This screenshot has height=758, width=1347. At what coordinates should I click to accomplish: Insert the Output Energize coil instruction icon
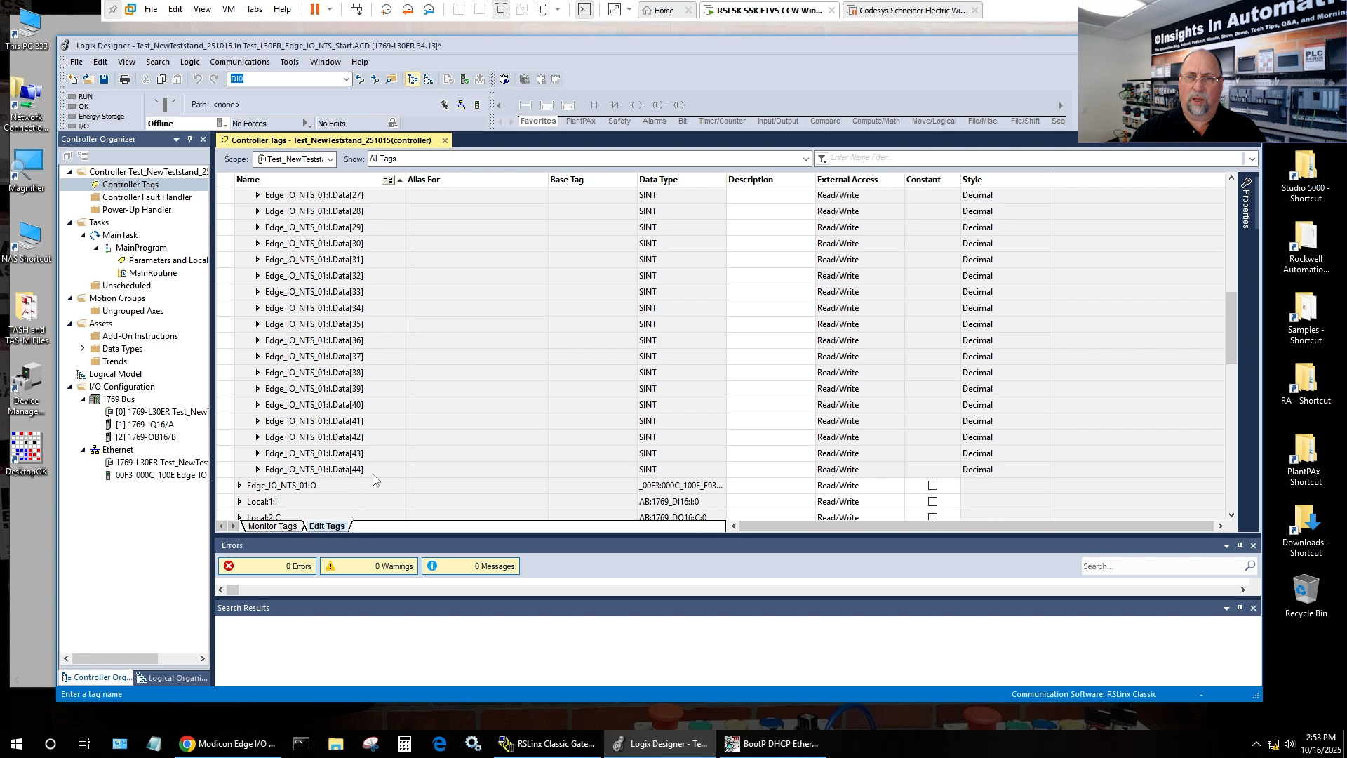636,105
